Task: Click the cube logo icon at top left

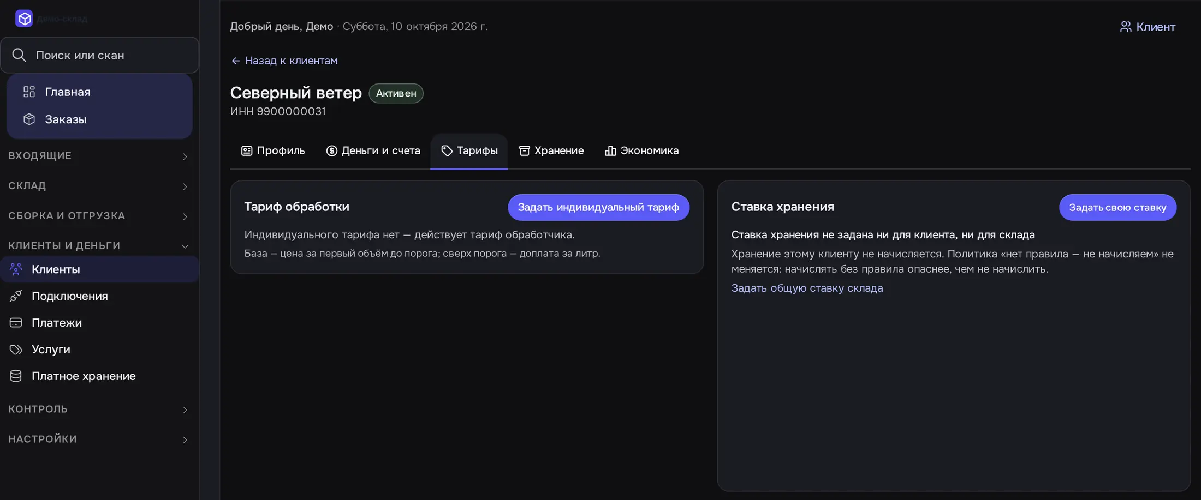Action: pos(24,19)
